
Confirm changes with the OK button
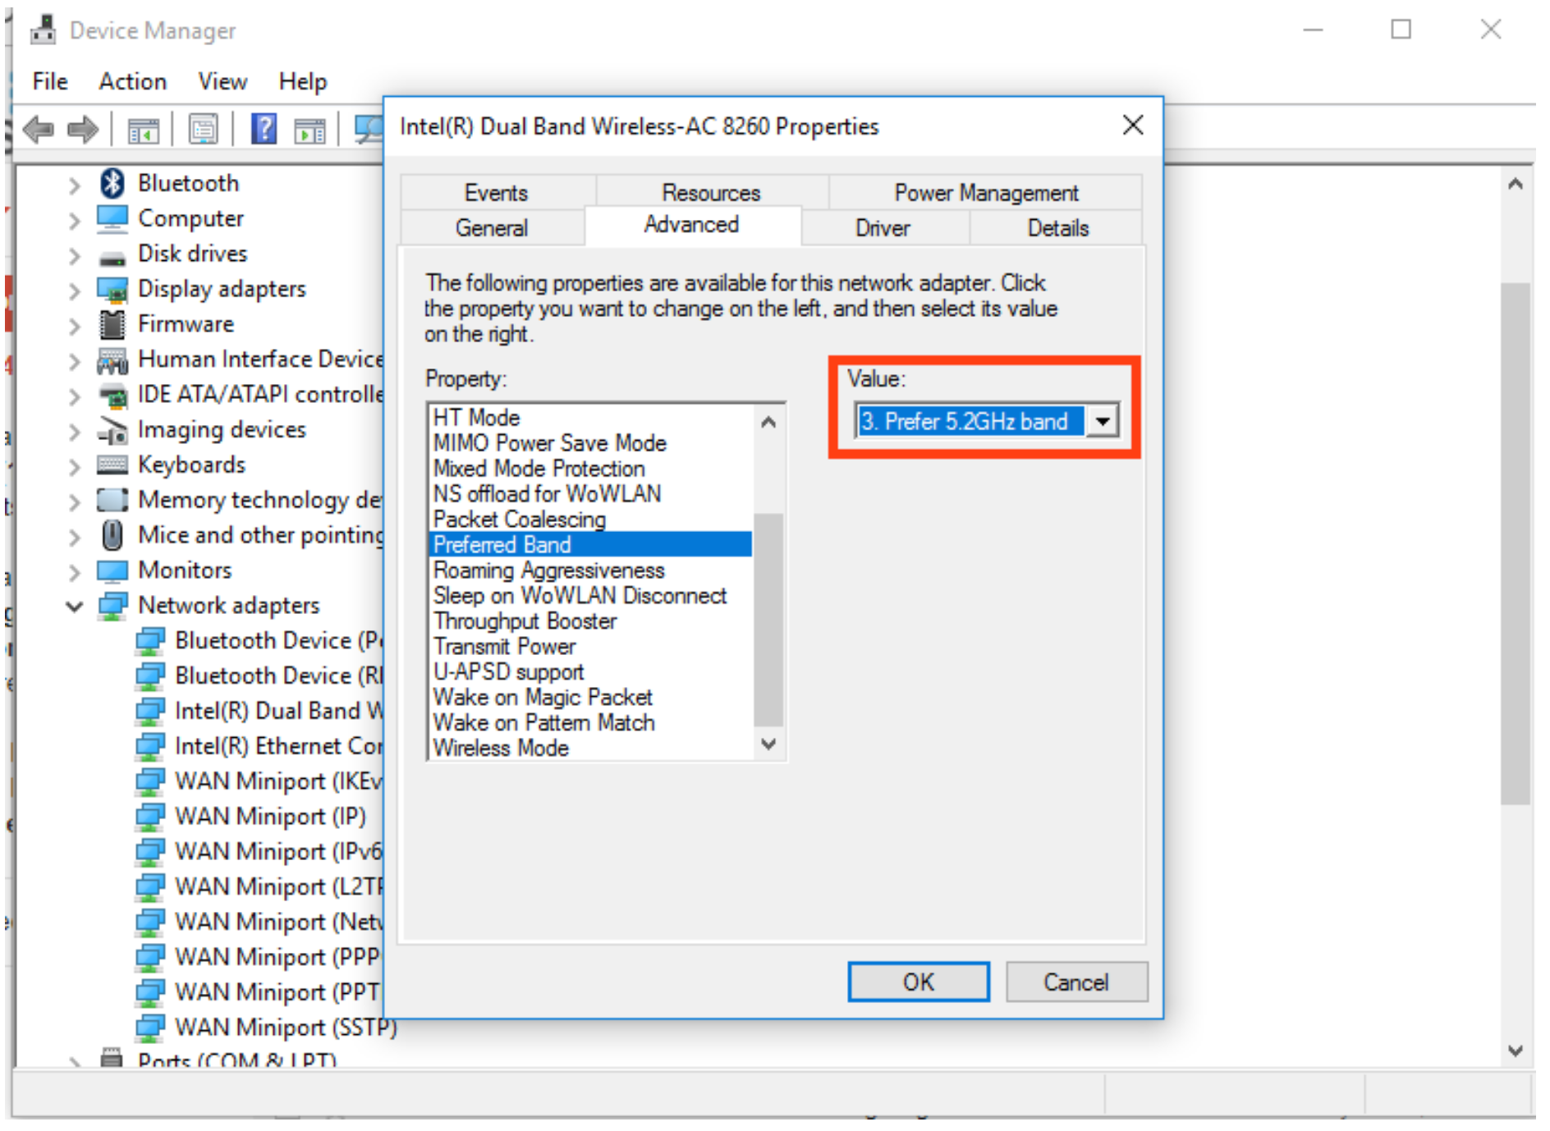919,982
